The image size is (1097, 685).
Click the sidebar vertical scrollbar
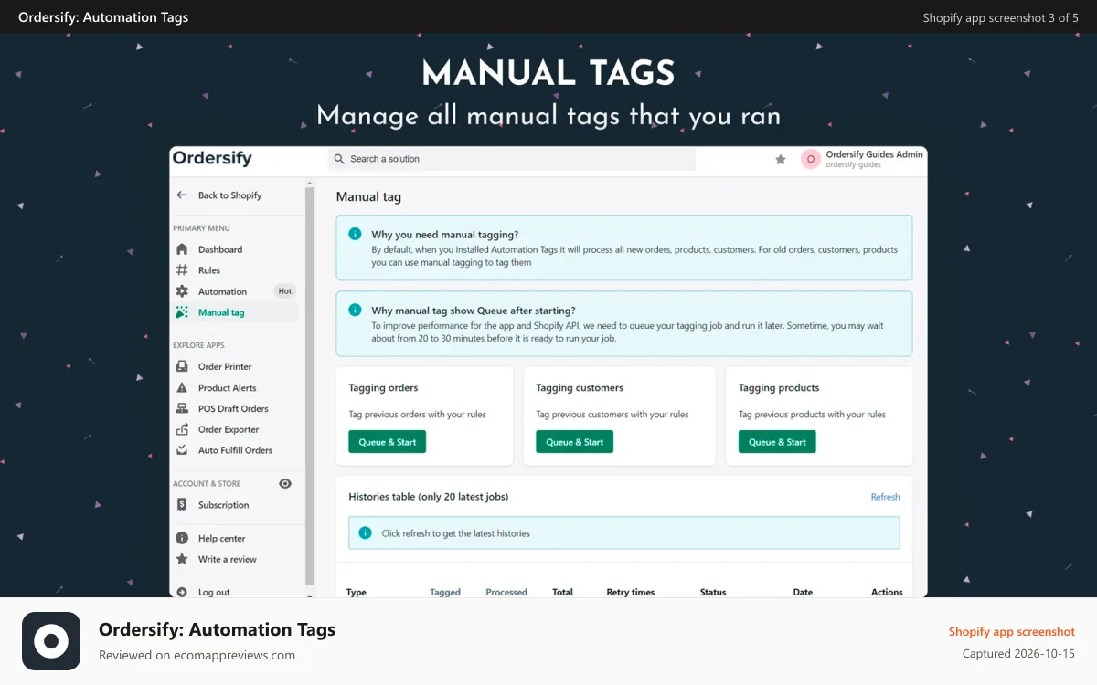tap(310, 384)
